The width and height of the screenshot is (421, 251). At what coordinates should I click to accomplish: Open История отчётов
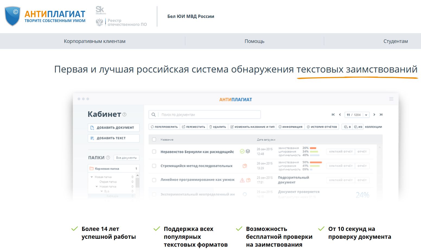coord(322,127)
